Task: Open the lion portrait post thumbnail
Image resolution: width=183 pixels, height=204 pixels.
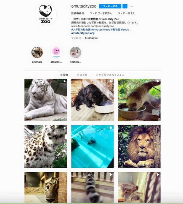Action: click(x=139, y=146)
